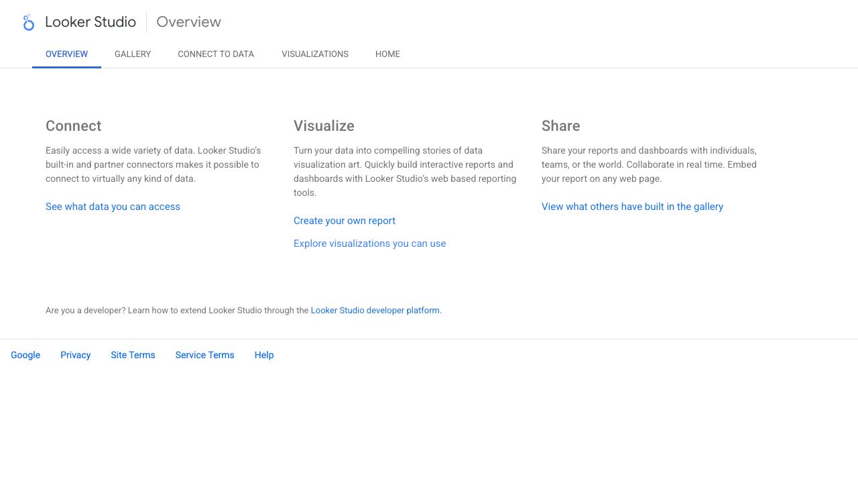Image resolution: width=858 pixels, height=483 pixels.
Task: Click 'Create your own report' link
Action: click(x=345, y=221)
